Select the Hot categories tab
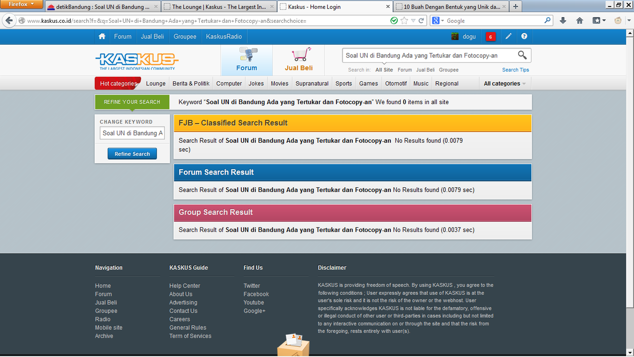 (x=118, y=83)
